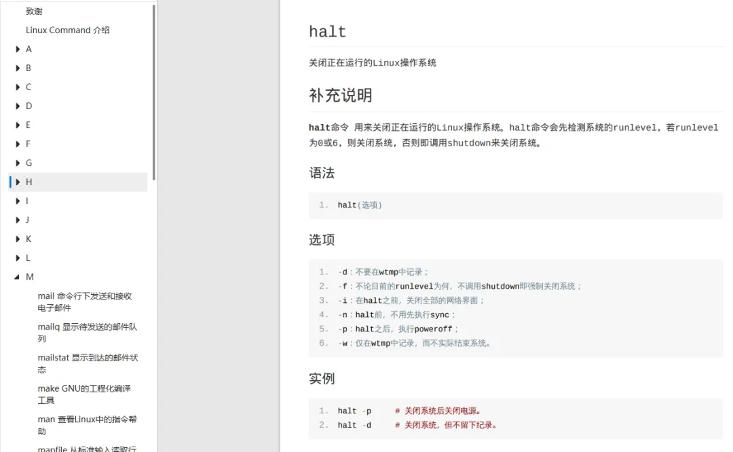
Task: Select the C entry label
Action: click(x=29, y=87)
